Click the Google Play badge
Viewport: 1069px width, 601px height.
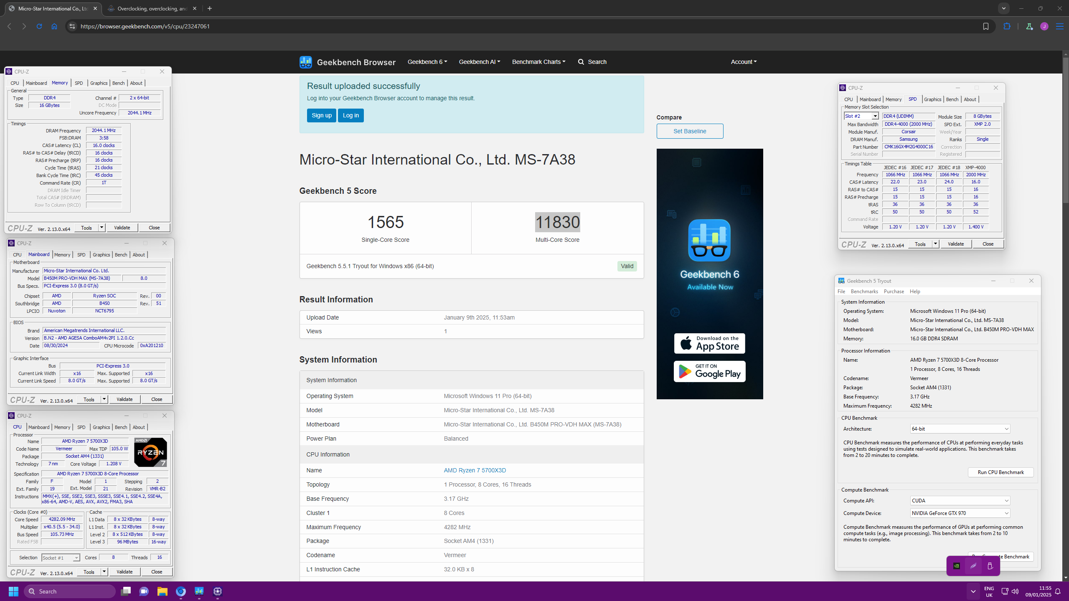[709, 371]
